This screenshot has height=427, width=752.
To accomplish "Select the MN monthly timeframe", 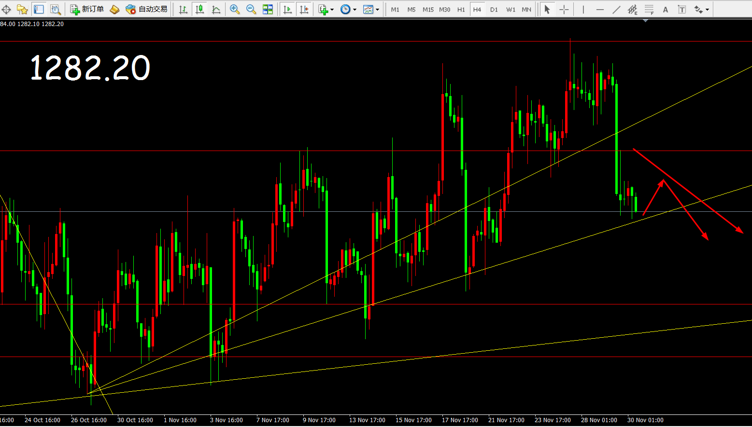I will click(x=526, y=9).
